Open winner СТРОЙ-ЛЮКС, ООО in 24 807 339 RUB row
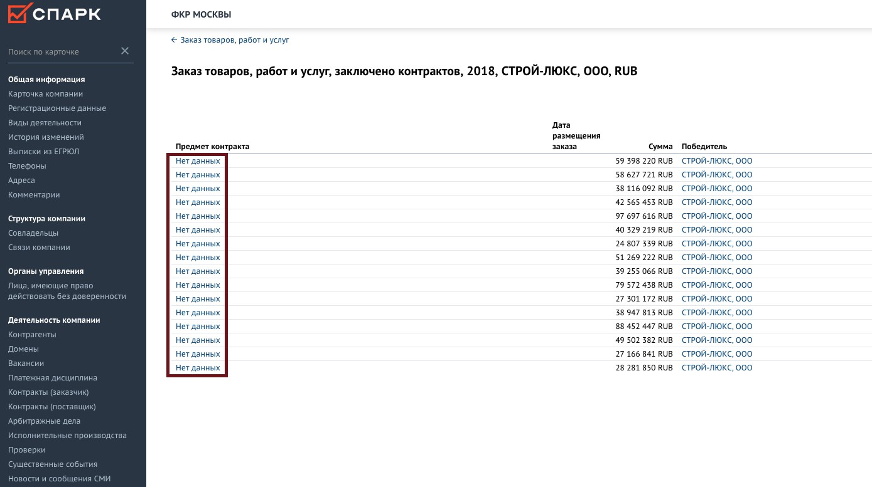This screenshot has width=872, height=487. [717, 244]
